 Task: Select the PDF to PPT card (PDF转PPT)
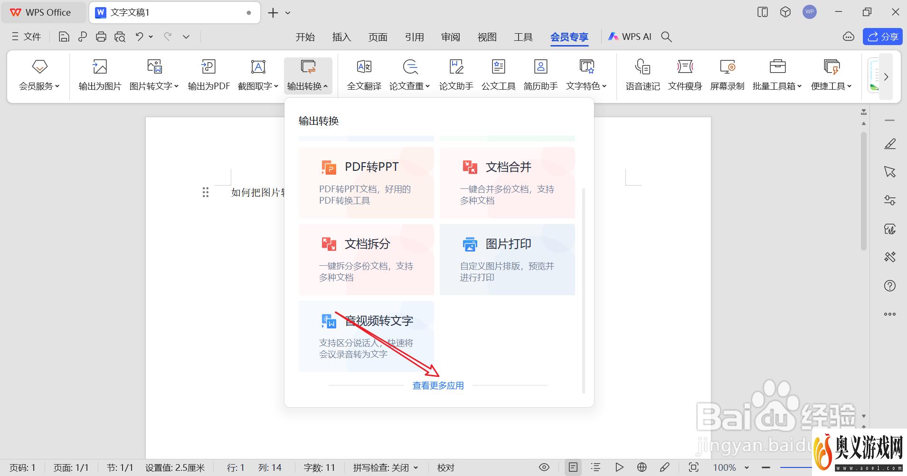366,183
